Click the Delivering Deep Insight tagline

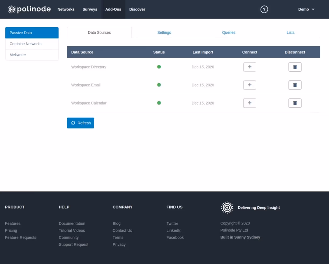click(x=259, y=208)
